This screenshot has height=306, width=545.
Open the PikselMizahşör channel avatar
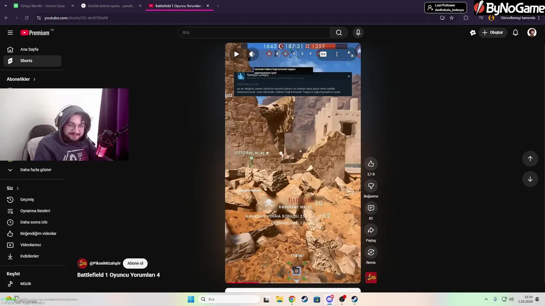pos(82,263)
